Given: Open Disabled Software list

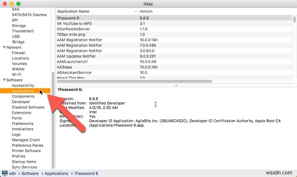Looking at the screenshot, I should tap(28, 107).
